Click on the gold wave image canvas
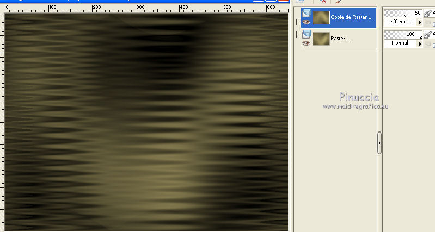The height and width of the screenshot is (232, 435). (146, 122)
